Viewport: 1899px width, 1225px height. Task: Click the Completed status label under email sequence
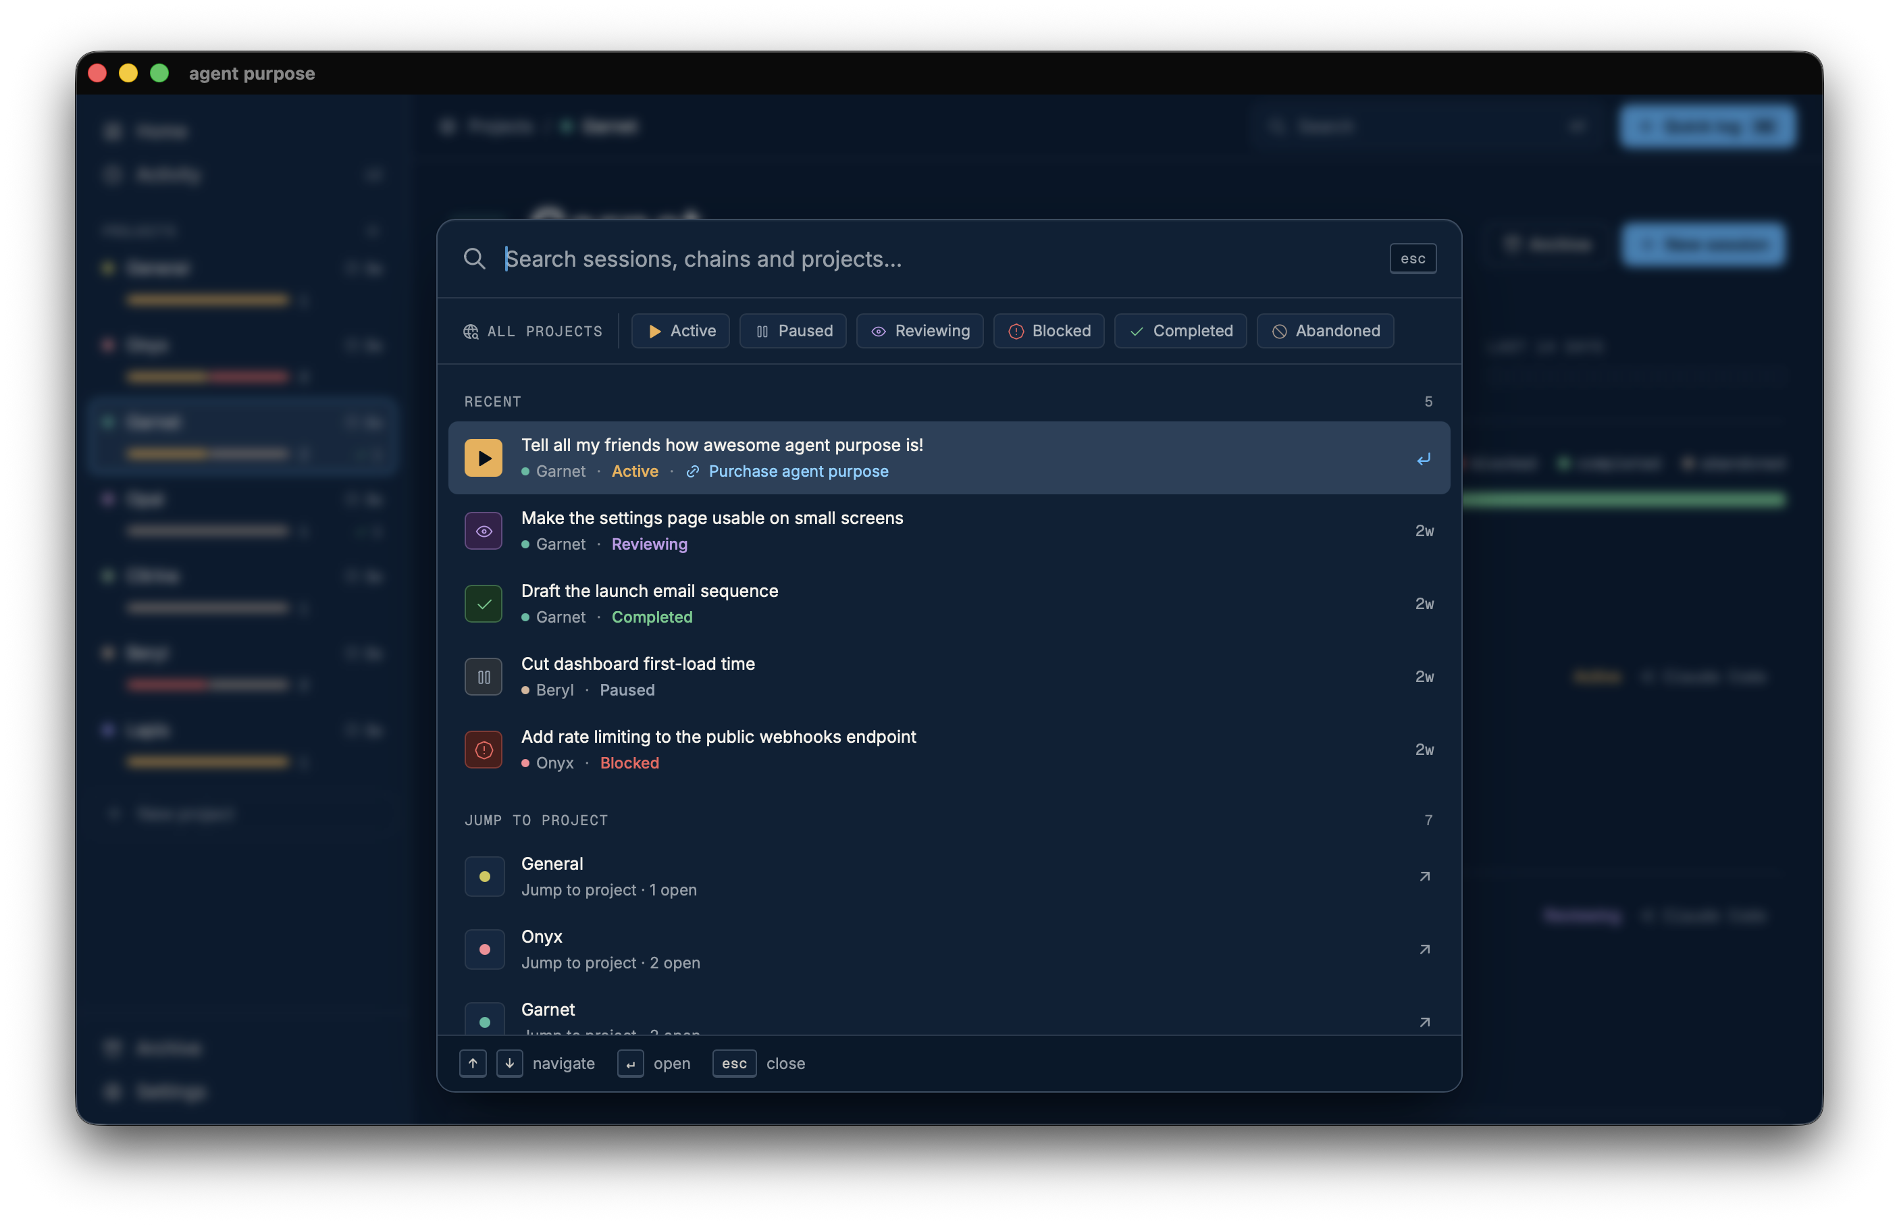click(651, 617)
